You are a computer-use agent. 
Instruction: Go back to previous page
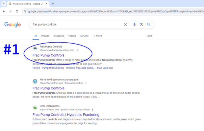click(4, 11)
